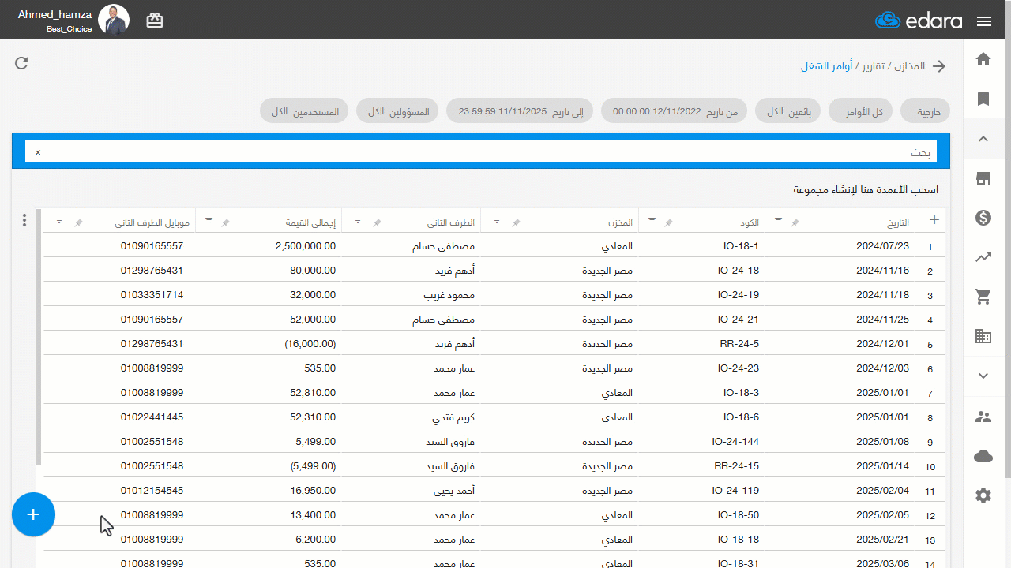Pin the التاريخ column

(795, 224)
